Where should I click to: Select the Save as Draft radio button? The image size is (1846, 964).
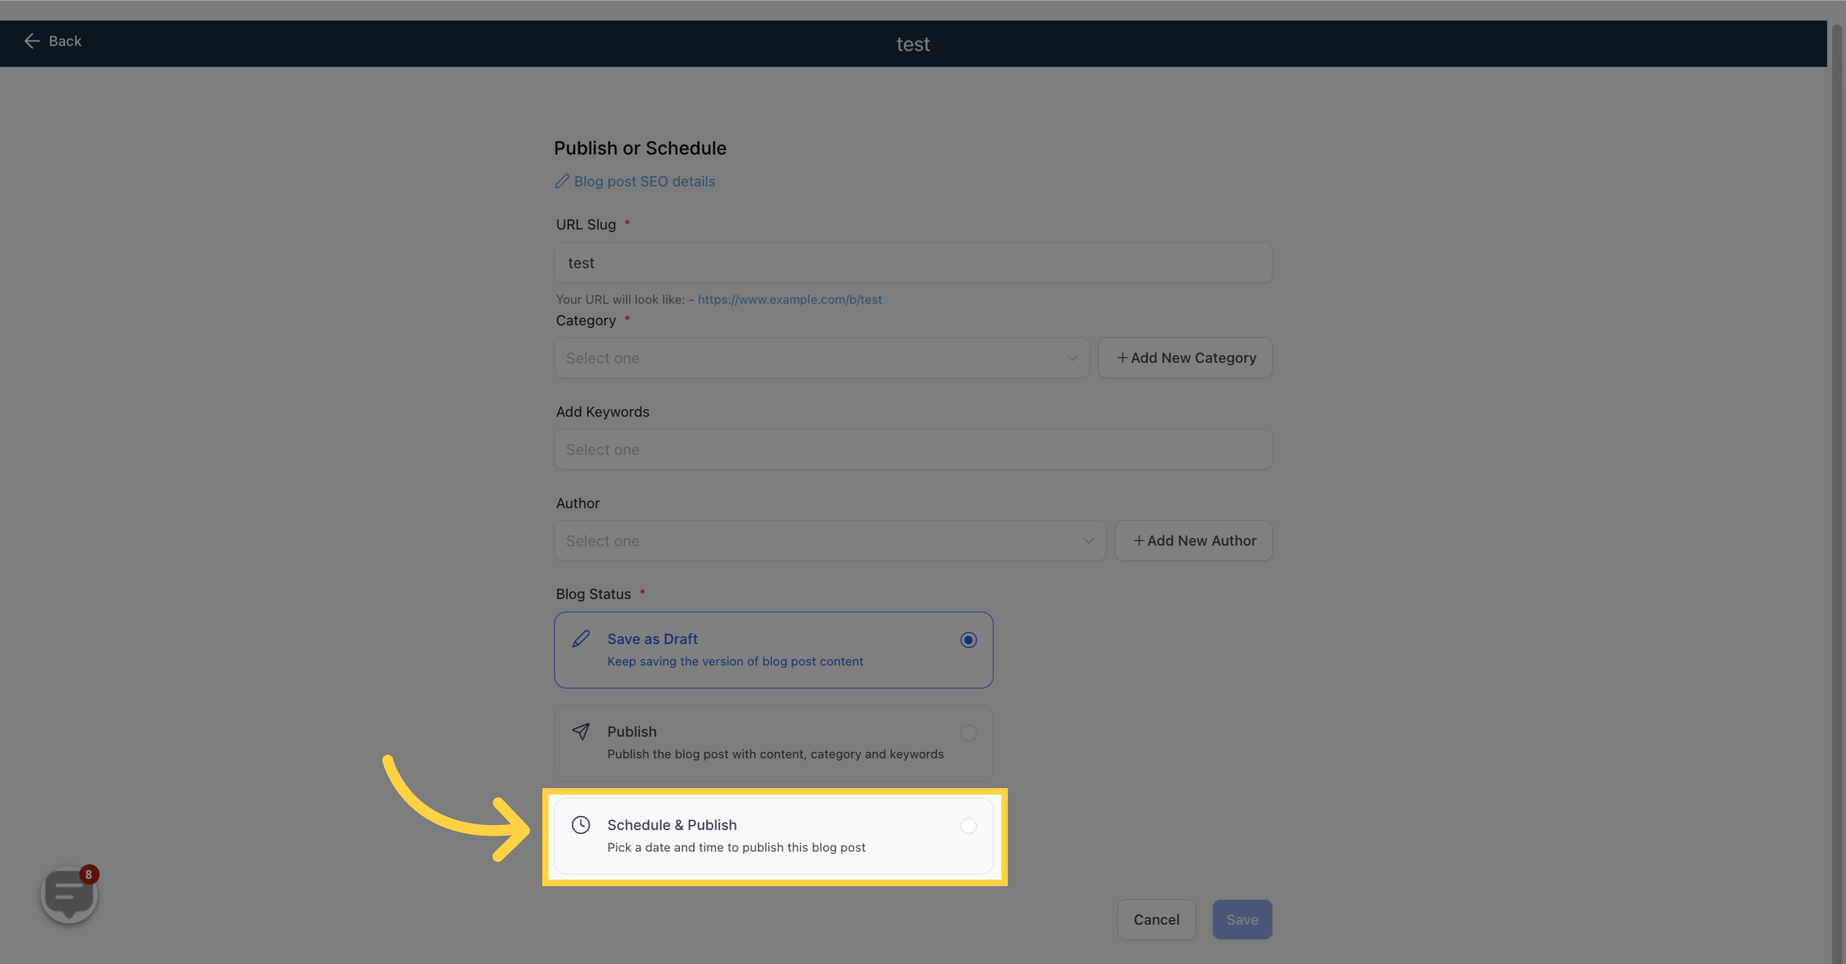tap(968, 638)
